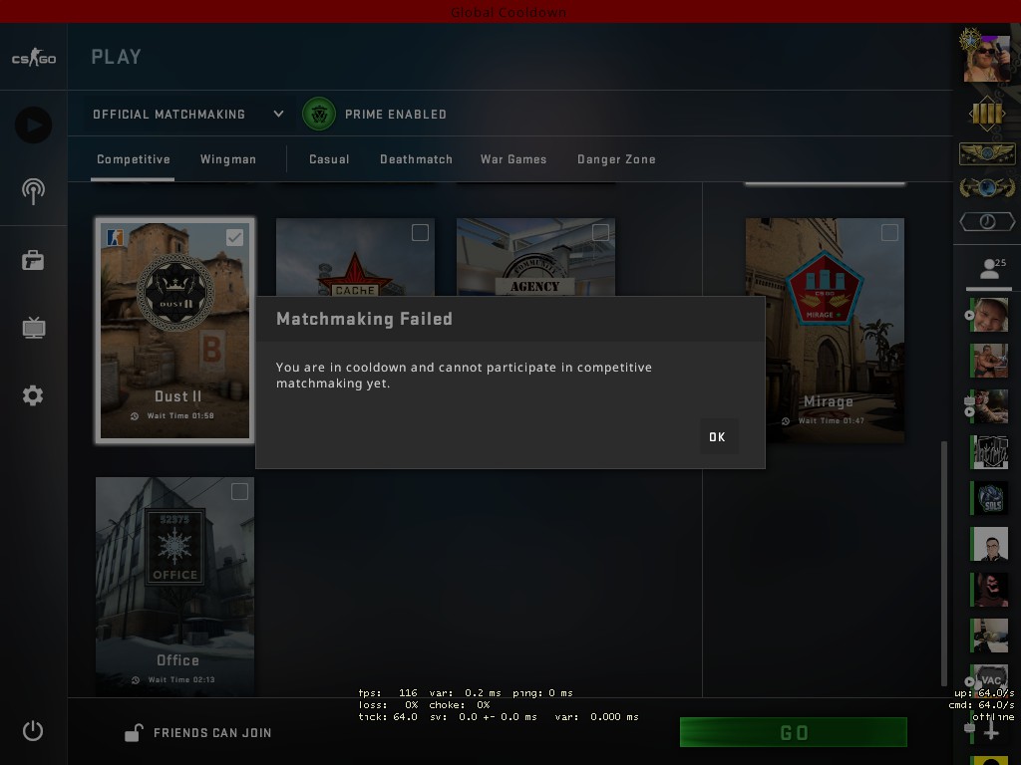Uncheck the Dust II map checkbox

[234, 237]
